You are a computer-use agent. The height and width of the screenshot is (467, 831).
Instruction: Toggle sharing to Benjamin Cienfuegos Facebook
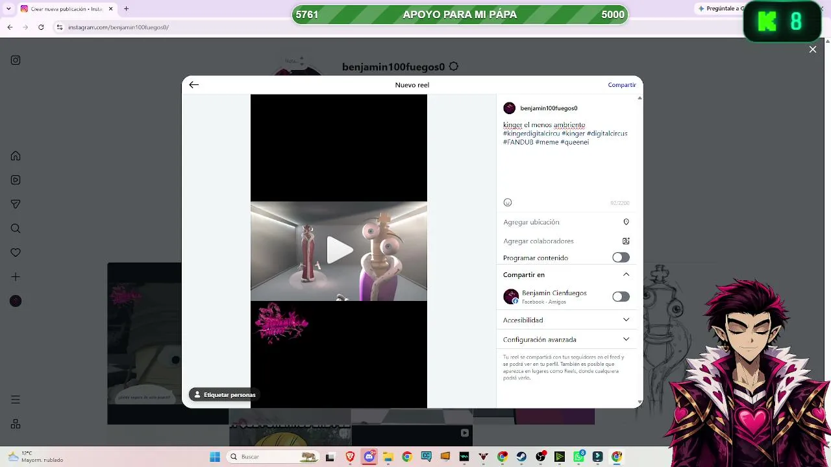pos(621,296)
